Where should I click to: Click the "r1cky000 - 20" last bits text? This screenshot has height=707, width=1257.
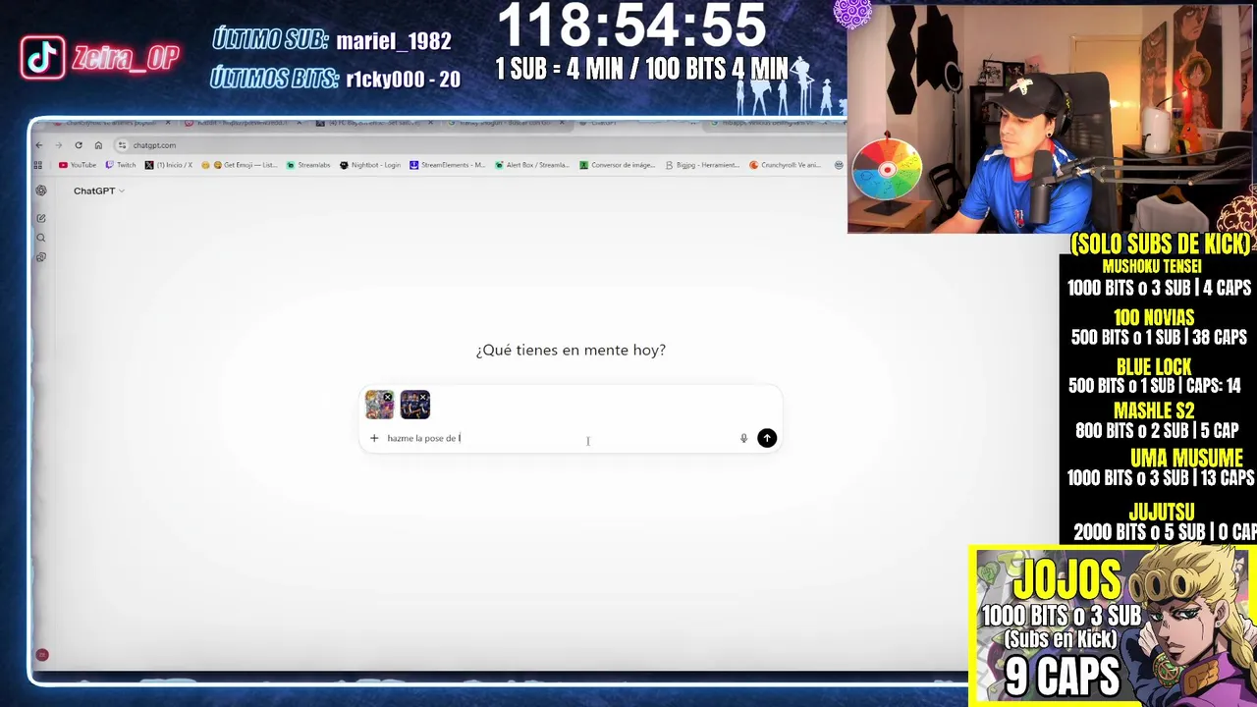403,80
